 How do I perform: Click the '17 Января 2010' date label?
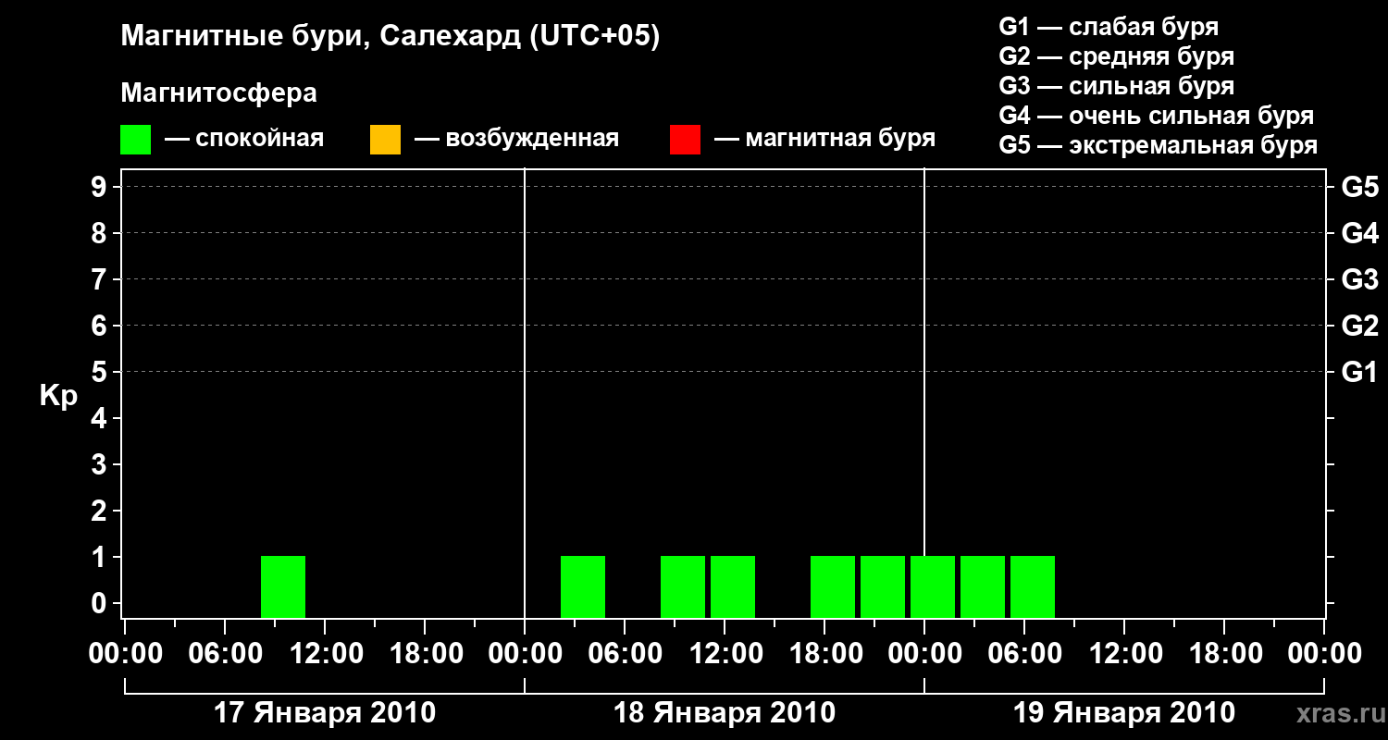pos(325,713)
